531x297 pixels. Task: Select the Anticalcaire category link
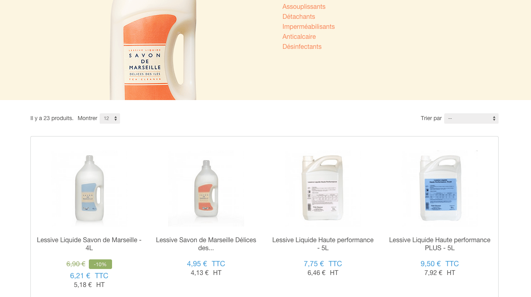coord(299,37)
